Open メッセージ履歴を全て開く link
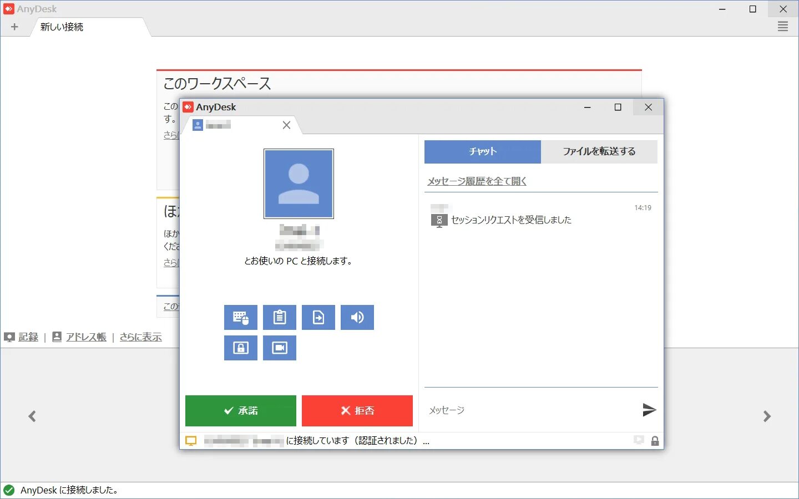Viewport: 799px width, 499px height. pyautogui.click(x=477, y=181)
